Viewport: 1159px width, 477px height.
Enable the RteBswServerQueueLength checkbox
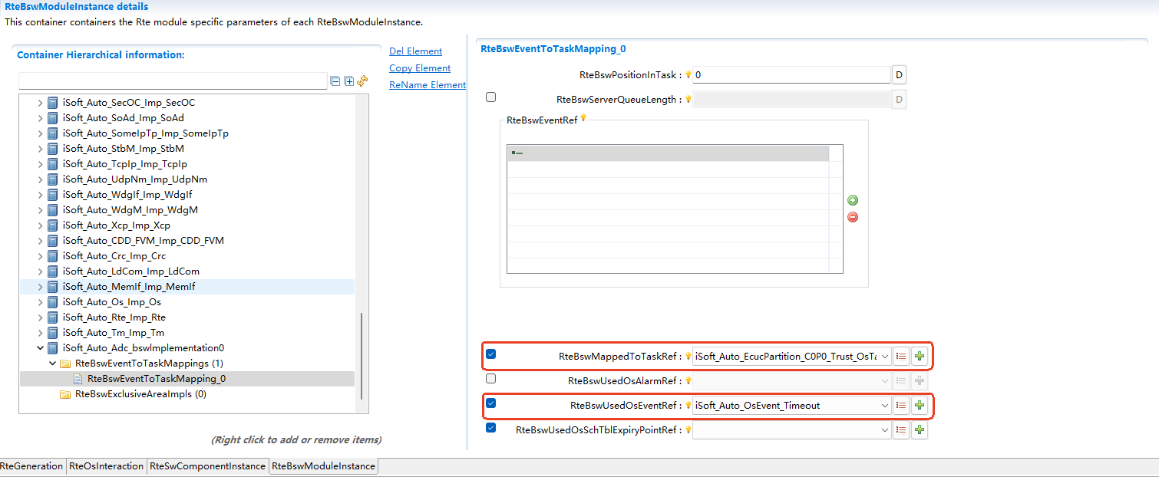tap(491, 97)
